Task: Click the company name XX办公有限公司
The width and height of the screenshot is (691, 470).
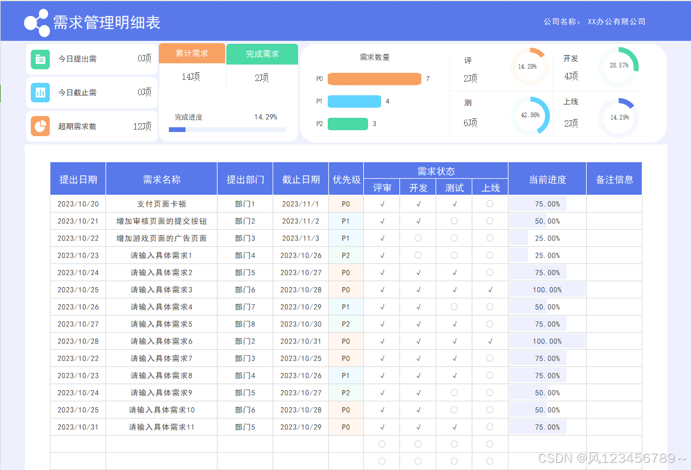Action: click(x=616, y=21)
